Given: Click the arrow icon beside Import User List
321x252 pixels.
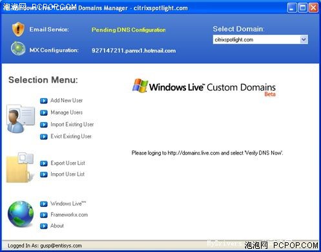Looking at the screenshot, I should point(44,174).
